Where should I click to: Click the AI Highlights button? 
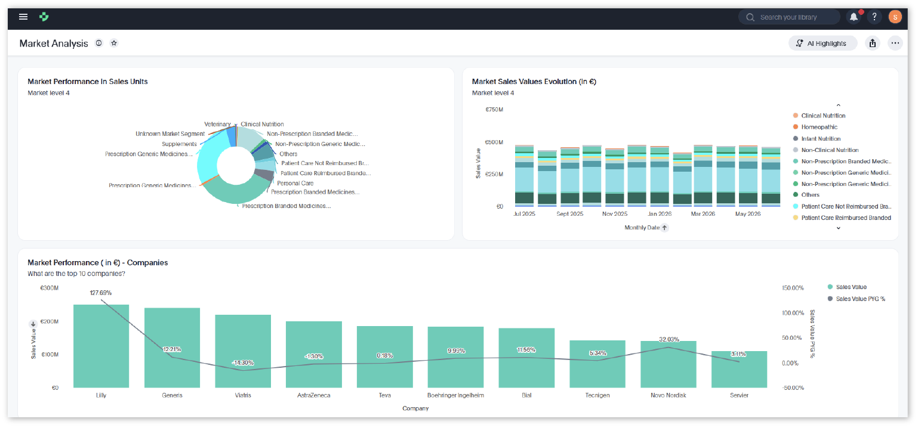[822, 43]
